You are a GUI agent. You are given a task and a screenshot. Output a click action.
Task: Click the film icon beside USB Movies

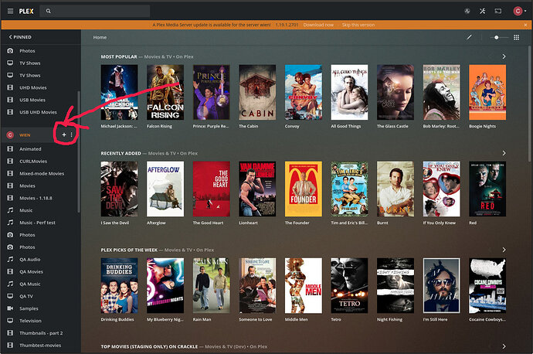tap(10, 100)
